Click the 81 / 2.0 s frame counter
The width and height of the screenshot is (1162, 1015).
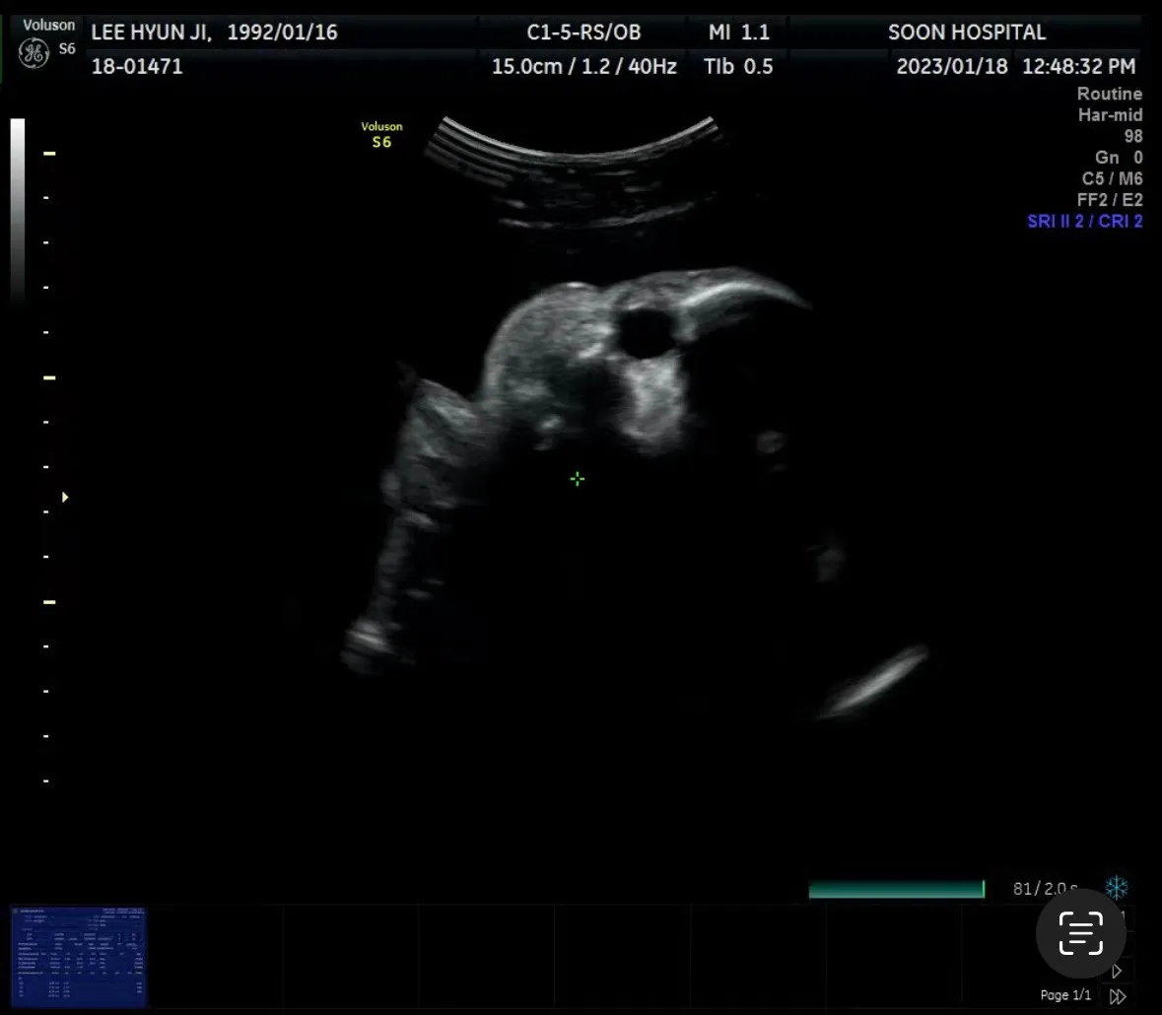click(1045, 888)
